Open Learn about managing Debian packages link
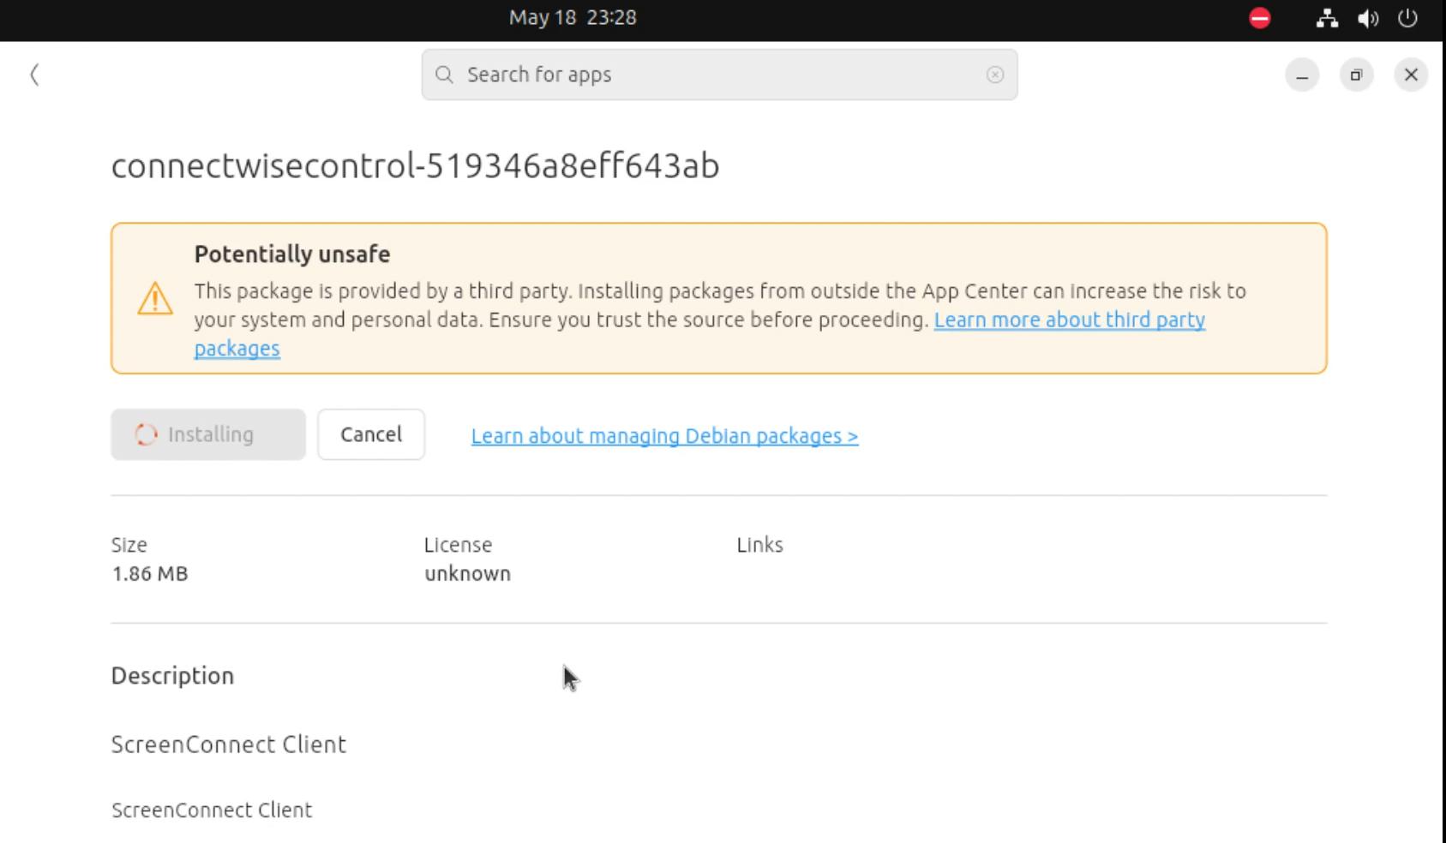The image size is (1446, 843). coord(664,436)
